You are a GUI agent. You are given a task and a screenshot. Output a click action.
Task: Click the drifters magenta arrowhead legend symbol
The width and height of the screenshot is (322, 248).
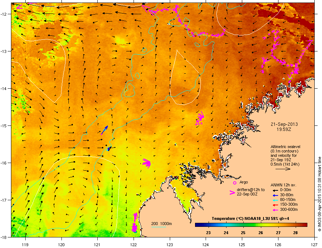232,192
